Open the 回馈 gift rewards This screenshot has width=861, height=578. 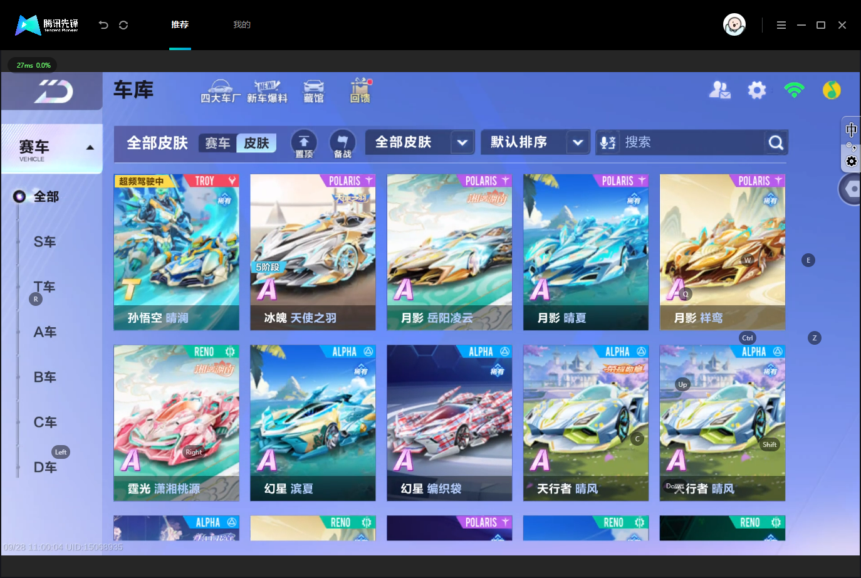click(x=360, y=91)
